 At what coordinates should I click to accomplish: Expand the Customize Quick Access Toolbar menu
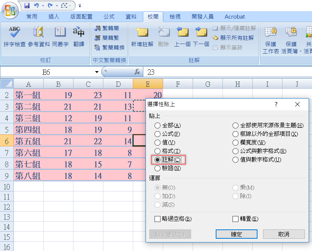pyautogui.click(x=80, y=6)
